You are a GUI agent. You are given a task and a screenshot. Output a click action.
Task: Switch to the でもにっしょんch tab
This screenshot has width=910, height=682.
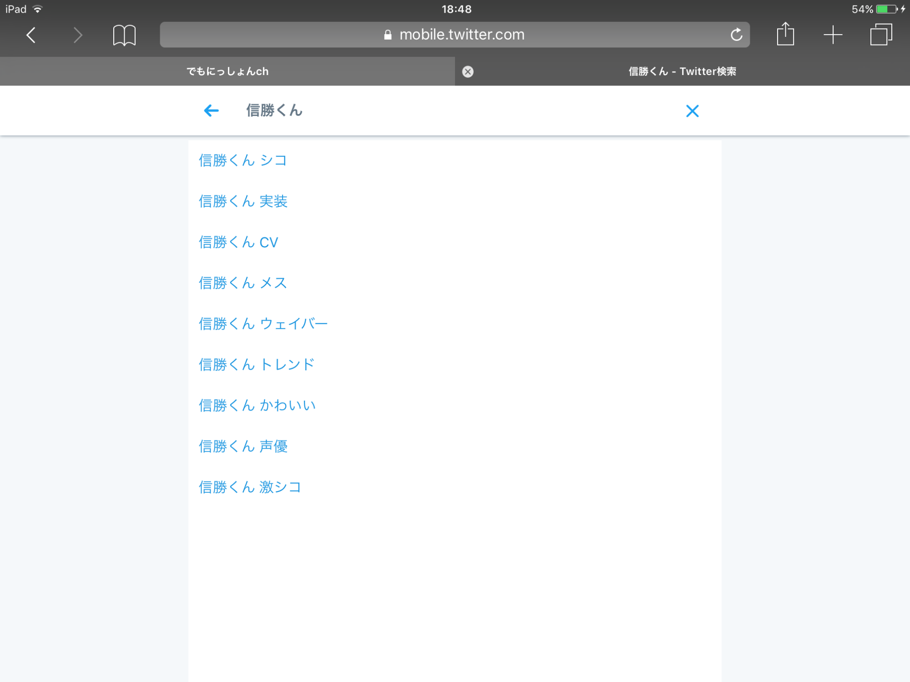tap(227, 71)
